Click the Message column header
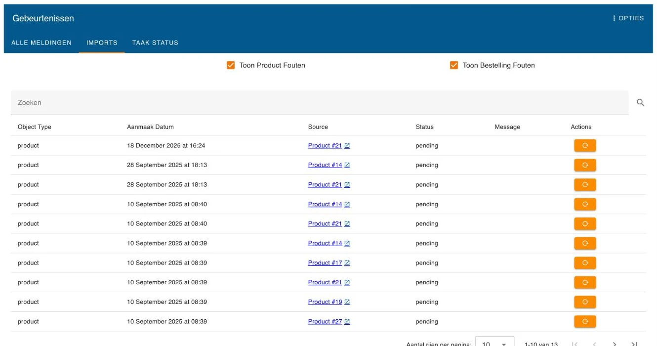This screenshot has height=346, width=657. pyautogui.click(x=507, y=127)
